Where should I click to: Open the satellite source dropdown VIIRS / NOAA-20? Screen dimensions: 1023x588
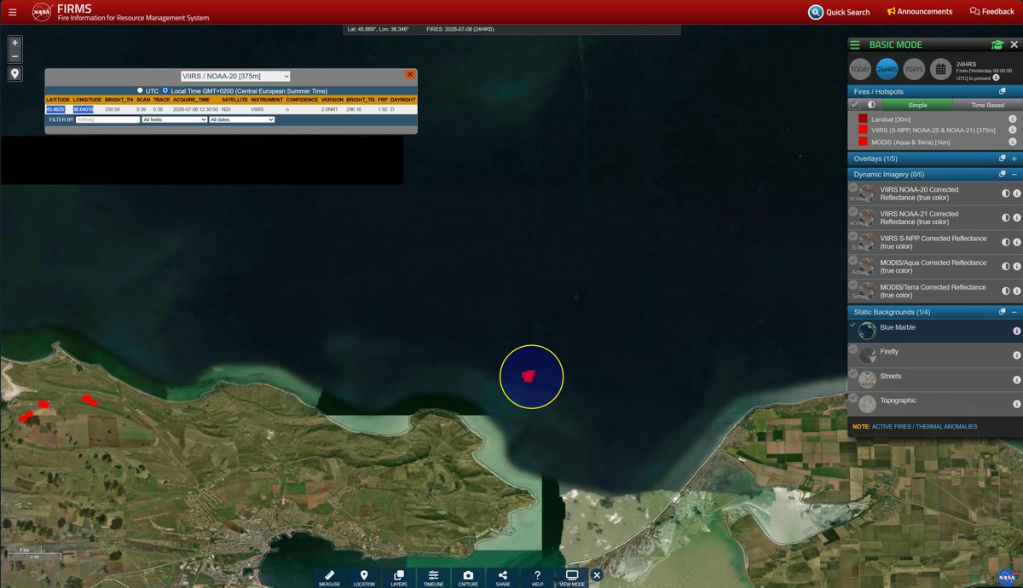coord(235,76)
